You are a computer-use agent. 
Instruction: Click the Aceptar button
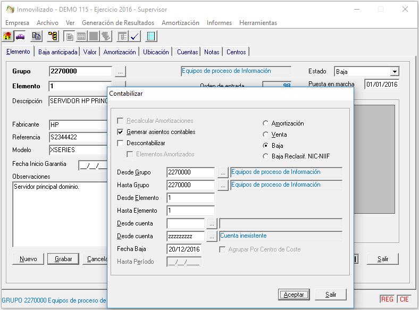point(294,295)
